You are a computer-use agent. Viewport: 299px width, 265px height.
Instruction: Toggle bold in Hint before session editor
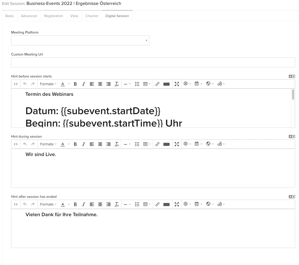[75, 84]
